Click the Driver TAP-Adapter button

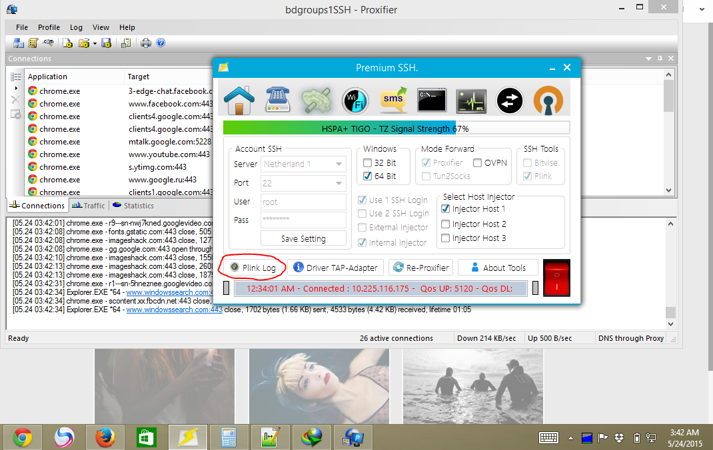[336, 268]
